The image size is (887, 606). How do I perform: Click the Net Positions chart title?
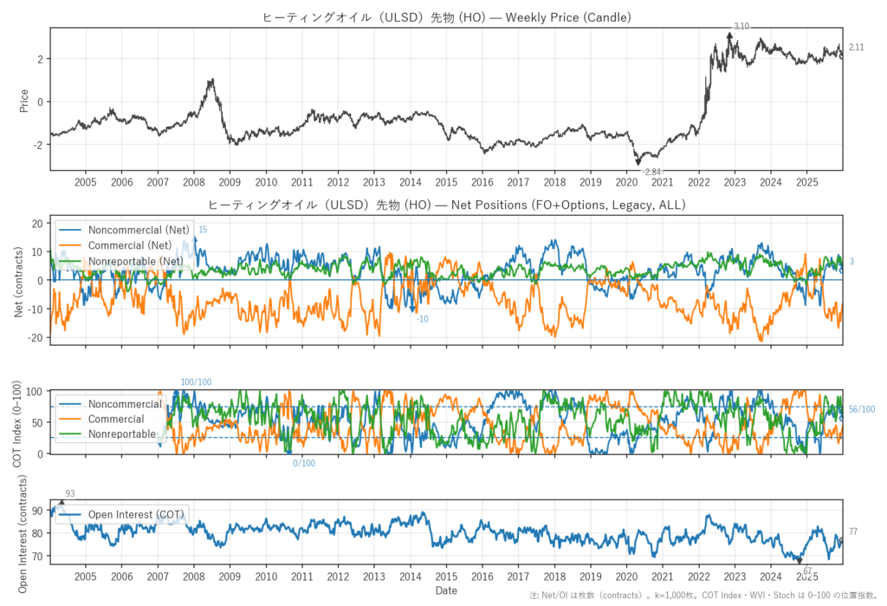(x=446, y=205)
